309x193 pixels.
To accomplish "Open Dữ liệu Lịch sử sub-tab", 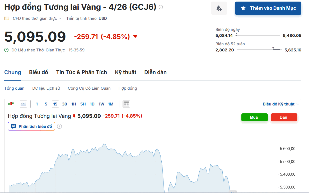I will coord(46,88).
